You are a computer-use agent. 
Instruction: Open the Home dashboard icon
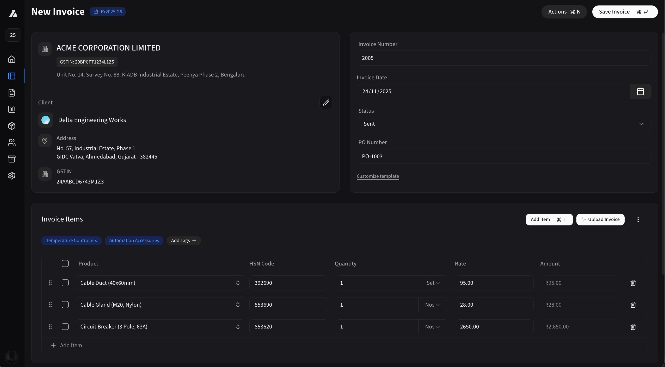click(12, 59)
